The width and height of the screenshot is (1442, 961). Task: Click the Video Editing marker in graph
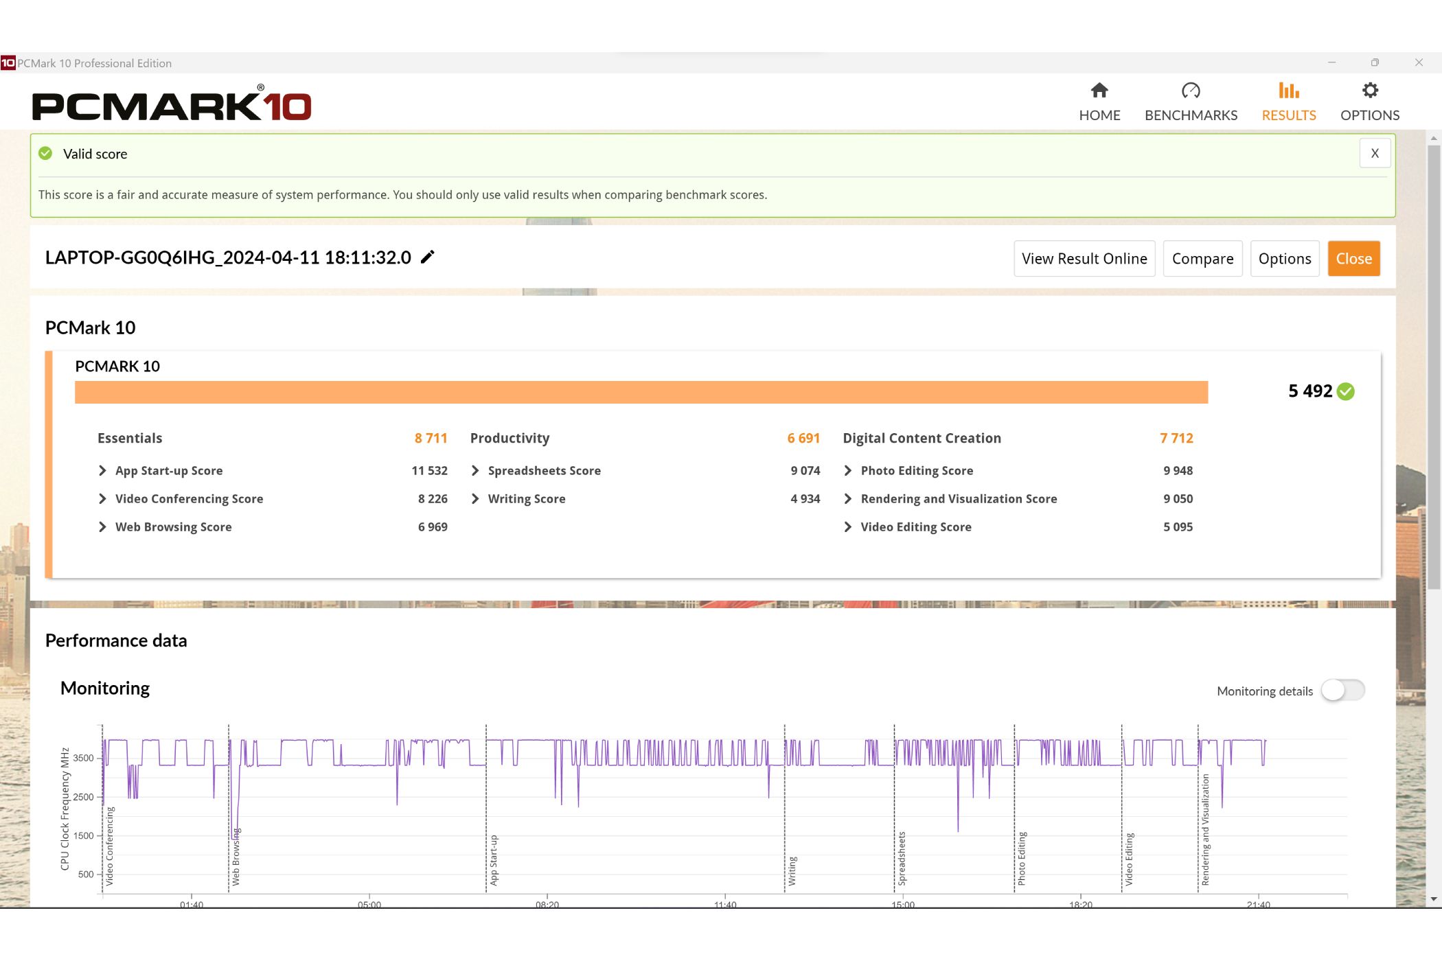[1130, 859]
